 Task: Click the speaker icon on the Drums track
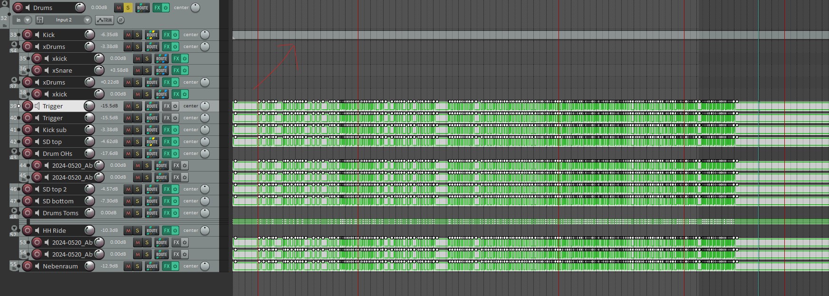click(x=28, y=8)
